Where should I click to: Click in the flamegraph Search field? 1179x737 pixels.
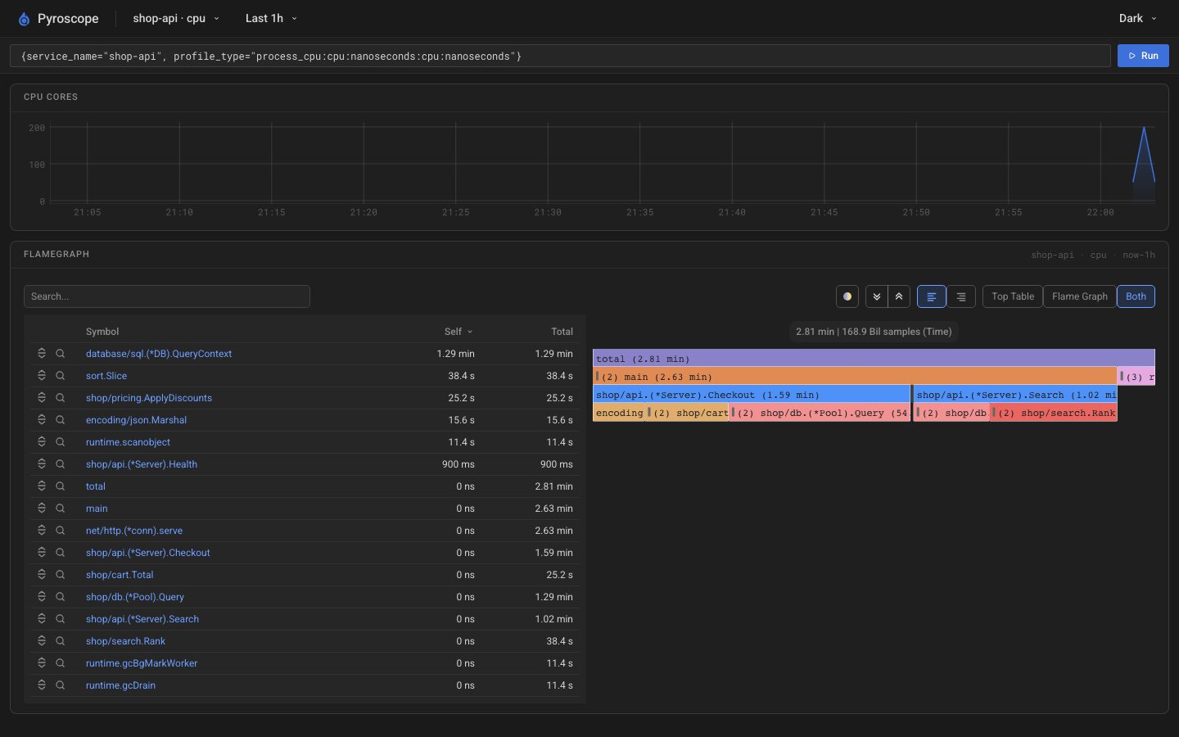(167, 296)
